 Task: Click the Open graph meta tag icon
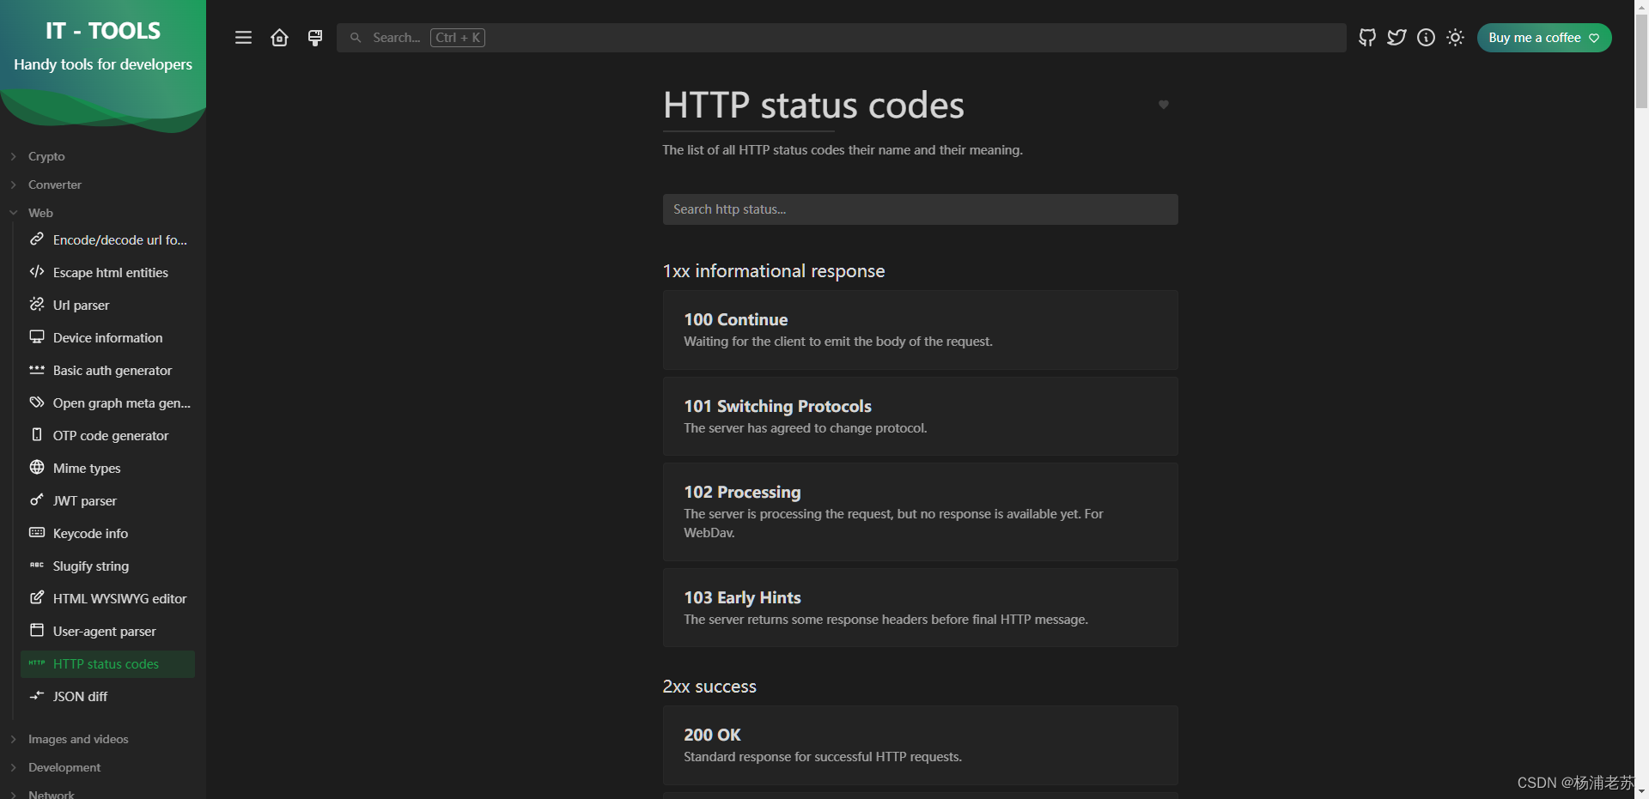point(37,403)
